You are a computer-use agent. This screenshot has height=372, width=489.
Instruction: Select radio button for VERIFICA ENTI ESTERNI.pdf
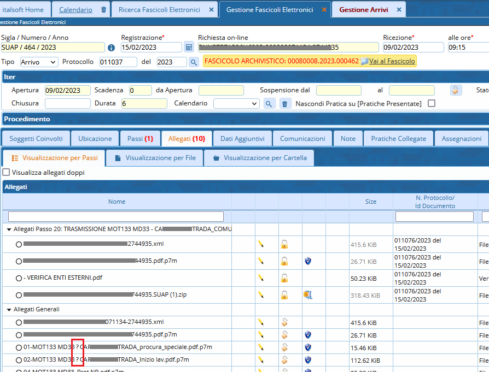click(x=19, y=278)
